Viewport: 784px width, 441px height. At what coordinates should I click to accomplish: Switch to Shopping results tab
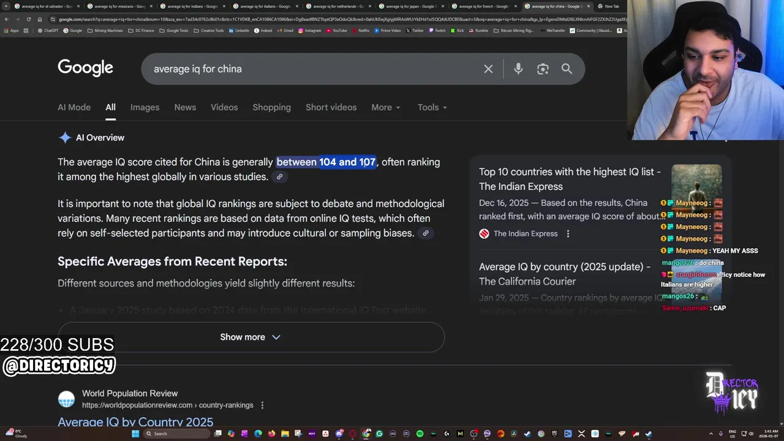[271, 107]
